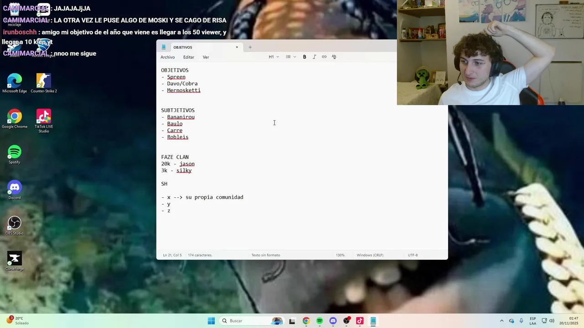The image size is (584, 328).
Task: Click Windows (CRLF) in the status bar
Action: (x=370, y=255)
